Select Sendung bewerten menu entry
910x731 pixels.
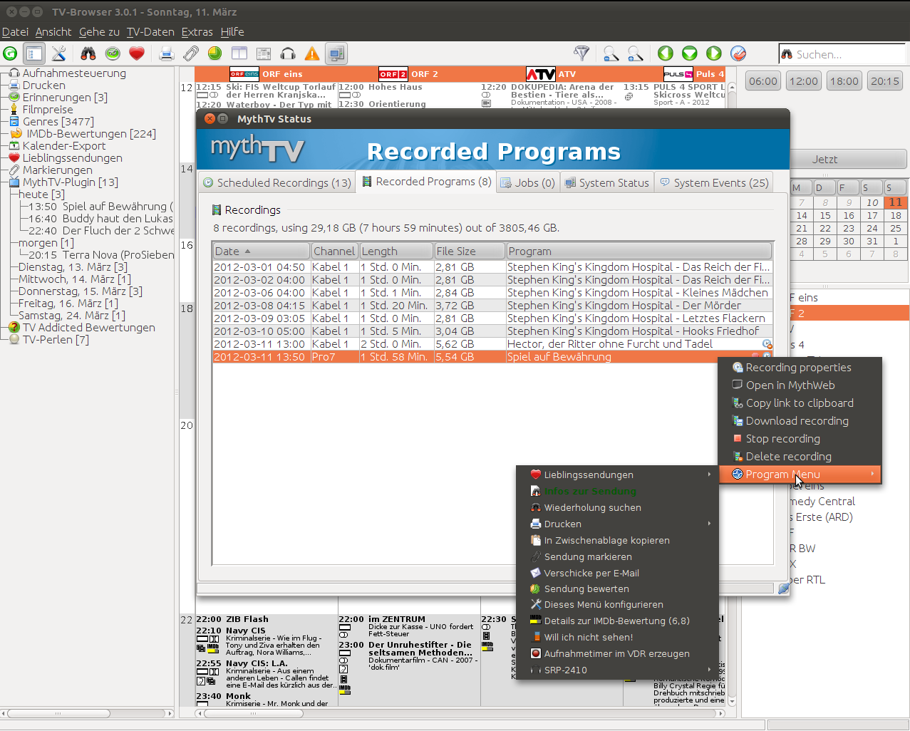[x=617, y=589]
